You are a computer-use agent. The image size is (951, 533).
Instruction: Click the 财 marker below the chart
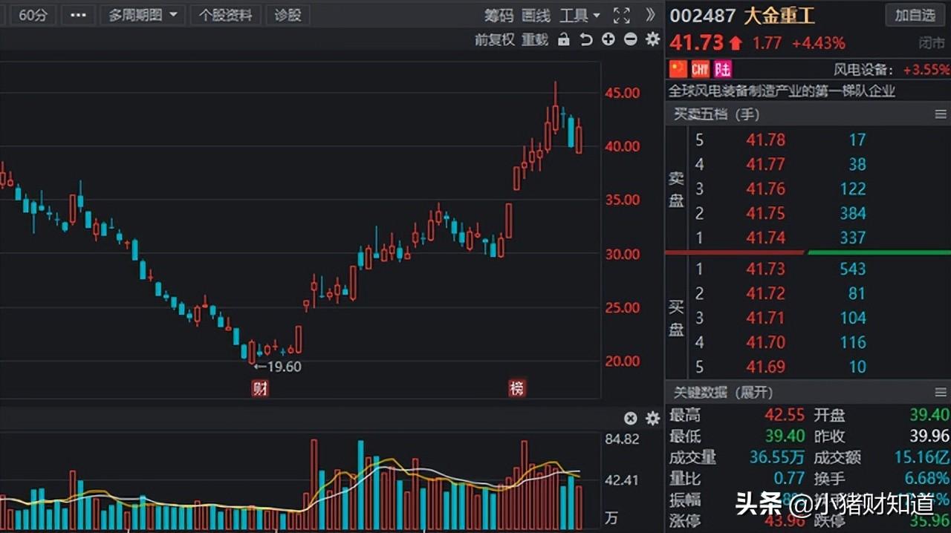point(259,388)
